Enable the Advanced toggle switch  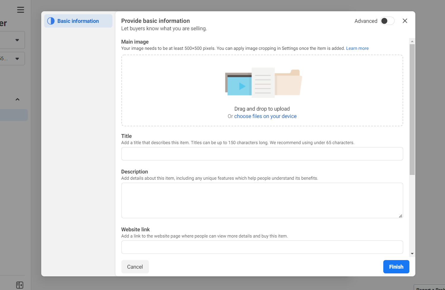pos(387,21)
